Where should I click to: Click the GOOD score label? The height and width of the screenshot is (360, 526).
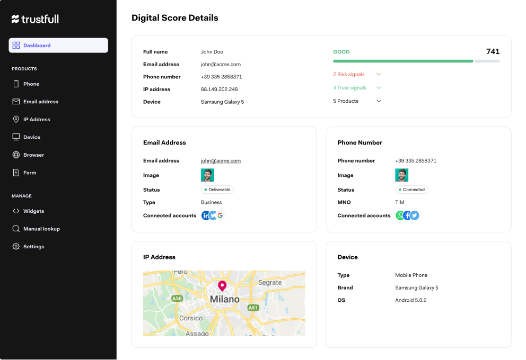(341, 52)
